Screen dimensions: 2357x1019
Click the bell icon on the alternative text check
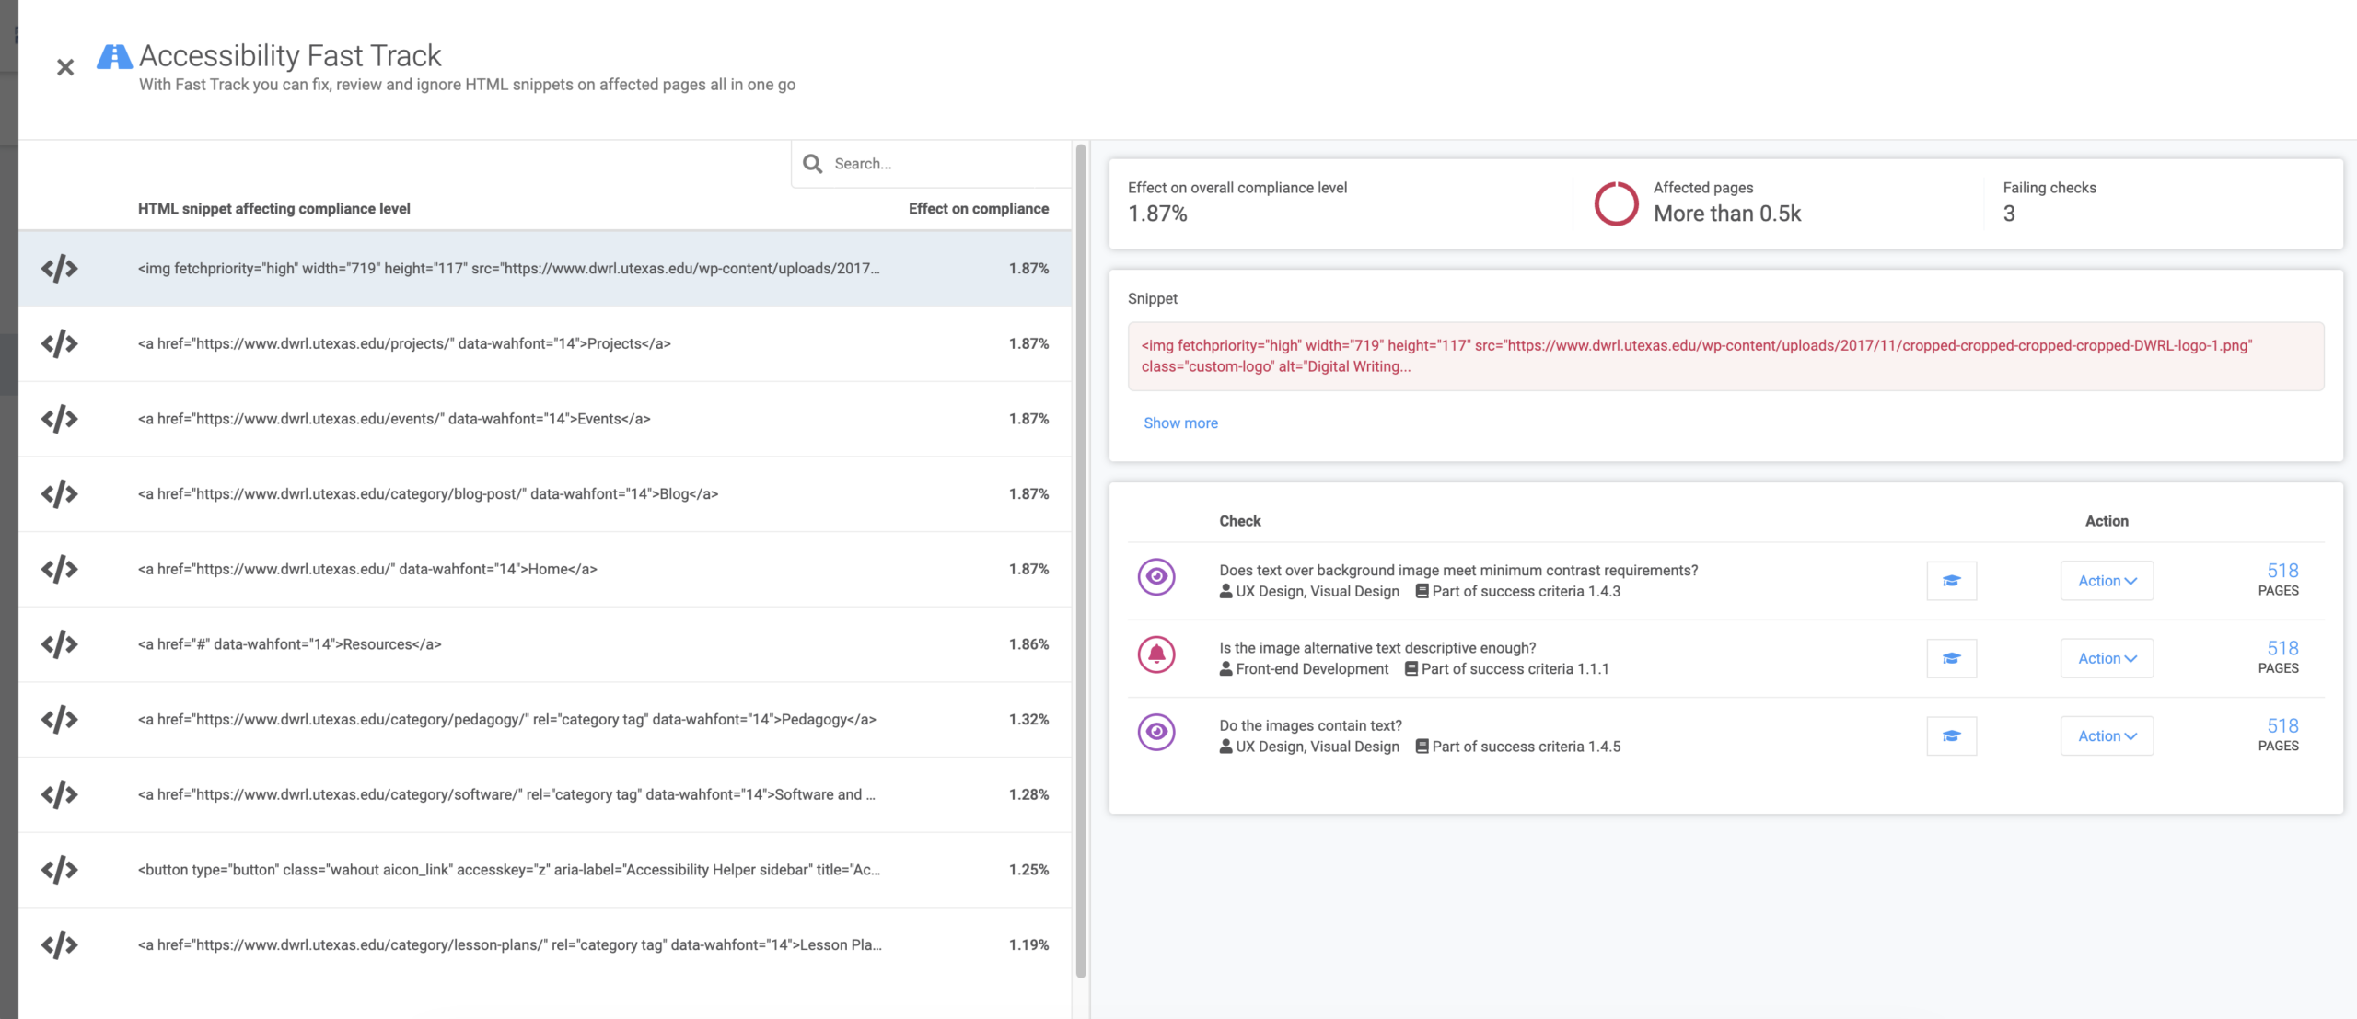coord(1156,654)
